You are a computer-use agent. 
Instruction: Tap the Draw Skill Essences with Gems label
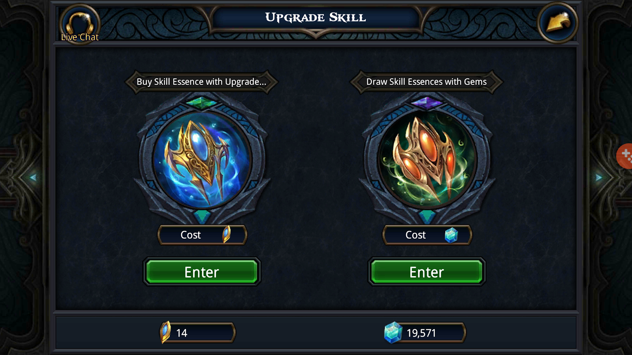click(427, 82)
